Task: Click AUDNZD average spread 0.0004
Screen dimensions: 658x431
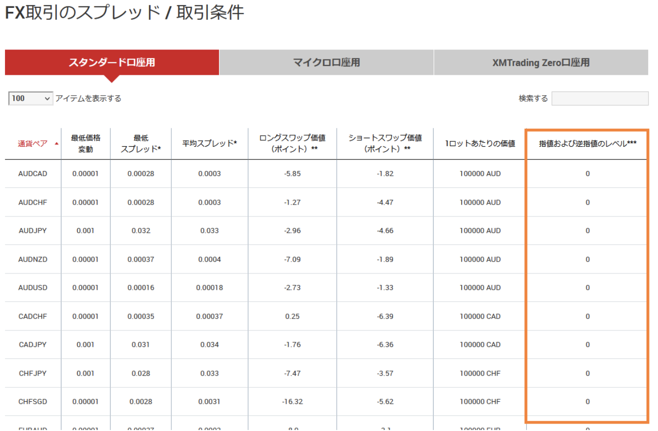Action: (x=210, y=259)
